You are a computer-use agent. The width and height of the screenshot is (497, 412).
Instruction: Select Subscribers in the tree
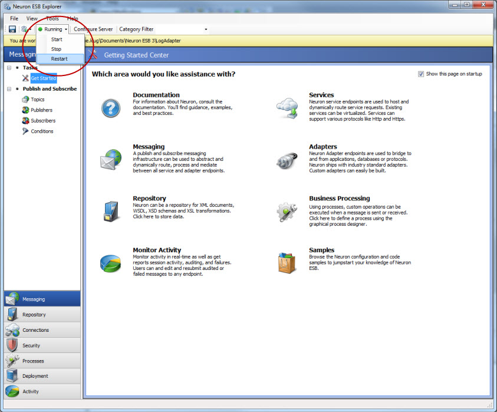[43, 121]
